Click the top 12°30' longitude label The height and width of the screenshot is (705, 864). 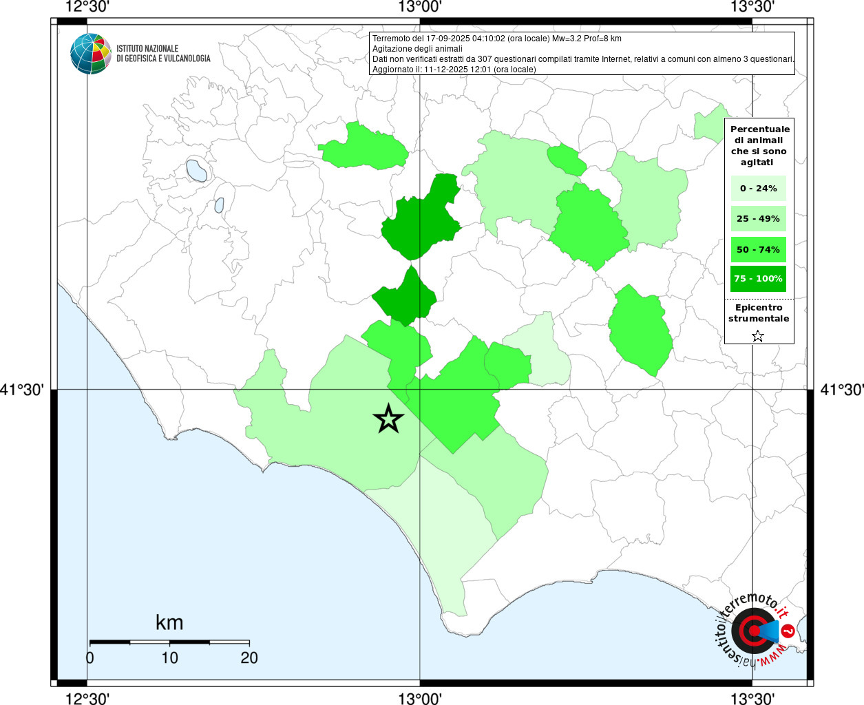(87, 7)
